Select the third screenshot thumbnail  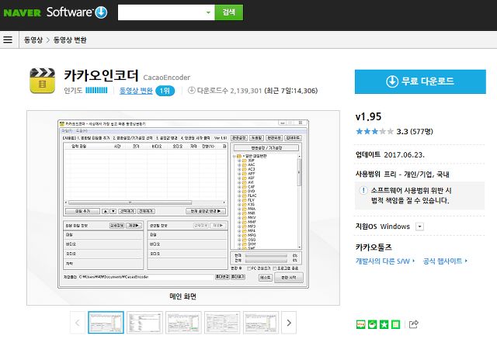click(183, 323)
